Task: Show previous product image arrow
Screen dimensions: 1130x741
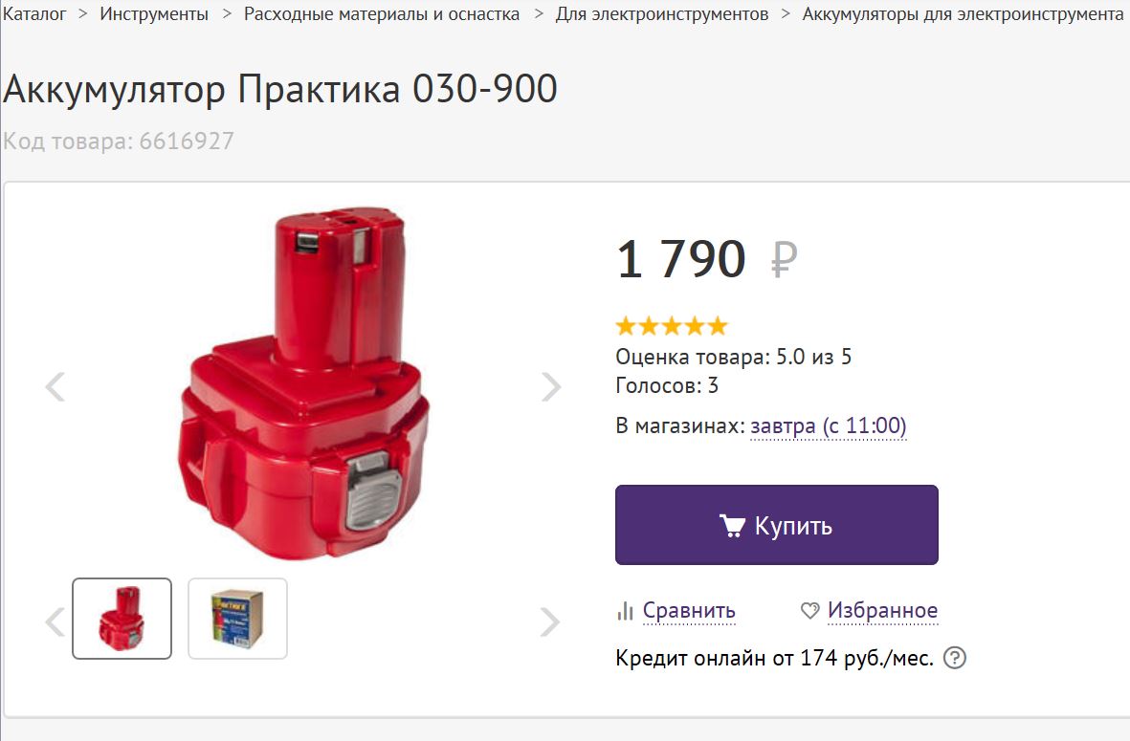Action: 55,386
